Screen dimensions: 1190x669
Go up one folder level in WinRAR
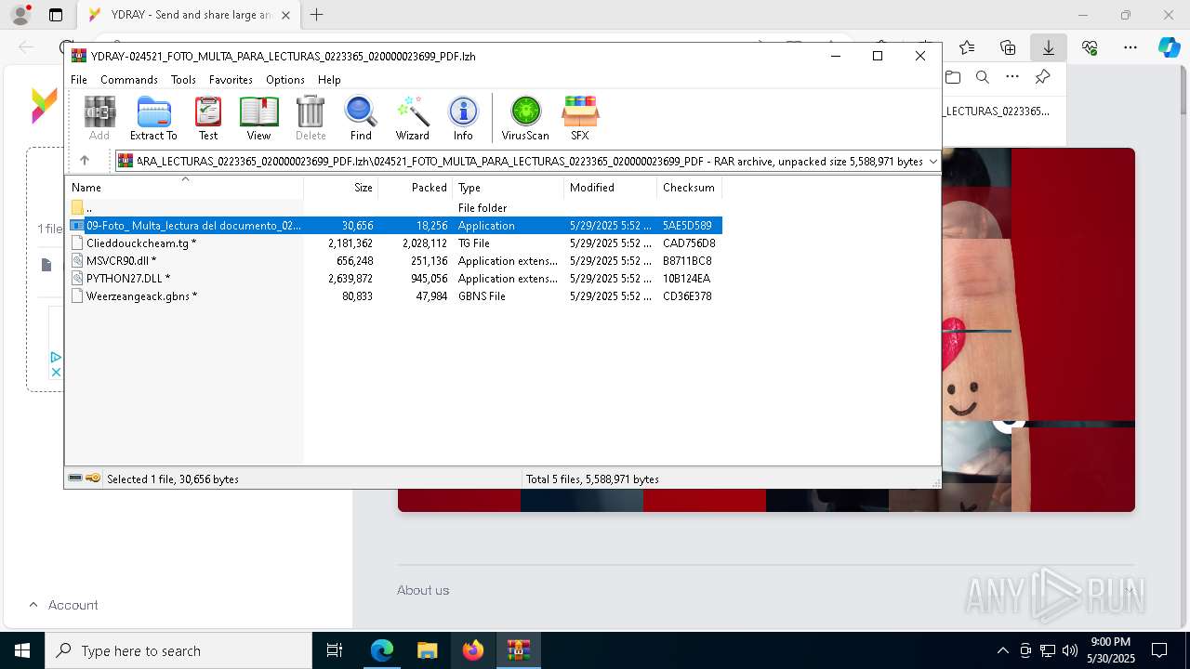(x=85, y=161)
